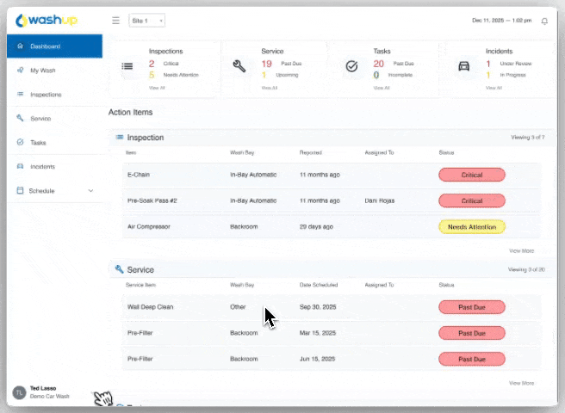Click the Dashboard home icon
The image size is (565, 413).
20,46
